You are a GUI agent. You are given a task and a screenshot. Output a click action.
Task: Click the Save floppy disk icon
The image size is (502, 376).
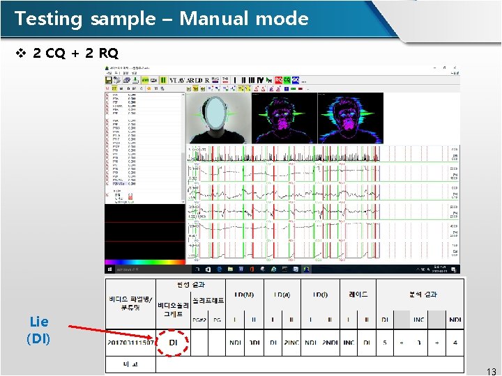coord(109,80)
